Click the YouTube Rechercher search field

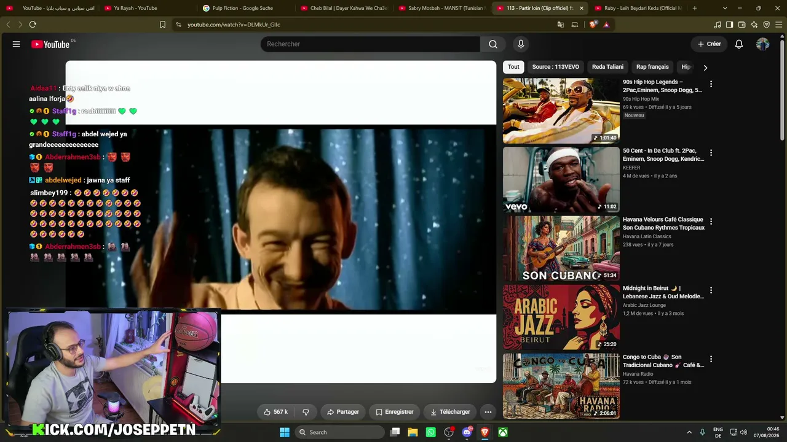370,44
